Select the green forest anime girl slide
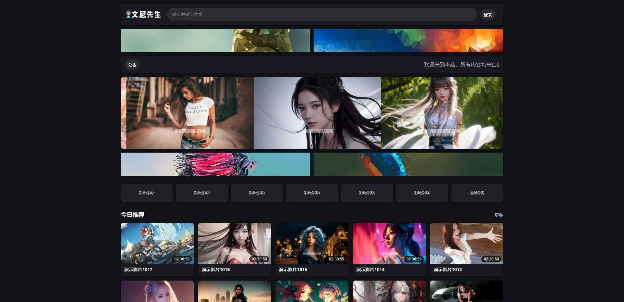Viewport: 624px width, 302px height. click(442, 113)
